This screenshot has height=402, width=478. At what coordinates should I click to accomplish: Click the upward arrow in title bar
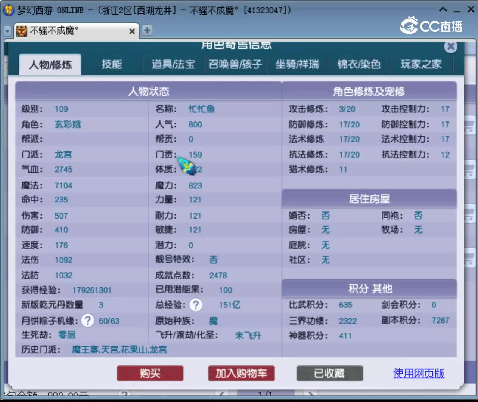click(443, 10)
